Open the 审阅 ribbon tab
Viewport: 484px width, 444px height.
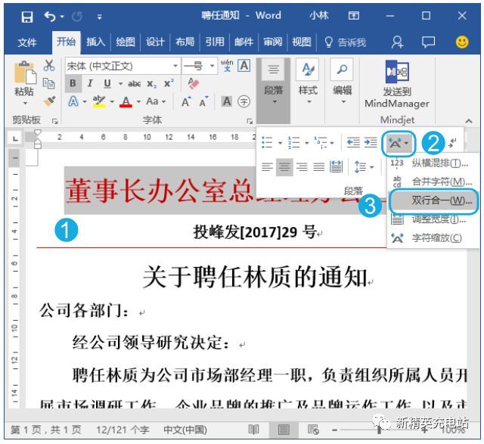(272, 42)
